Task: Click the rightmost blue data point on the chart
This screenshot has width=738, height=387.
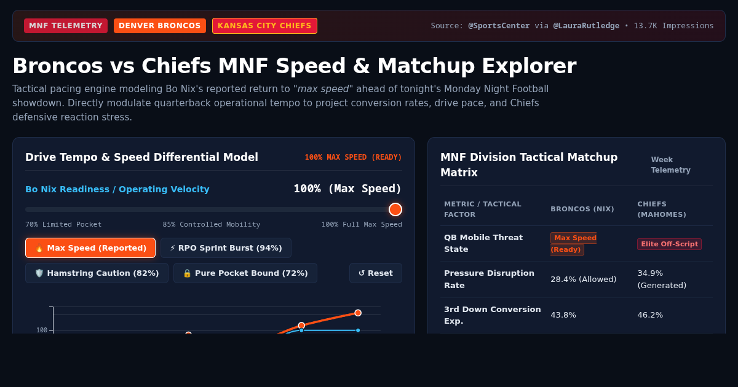Action: [x=358, y=330]
